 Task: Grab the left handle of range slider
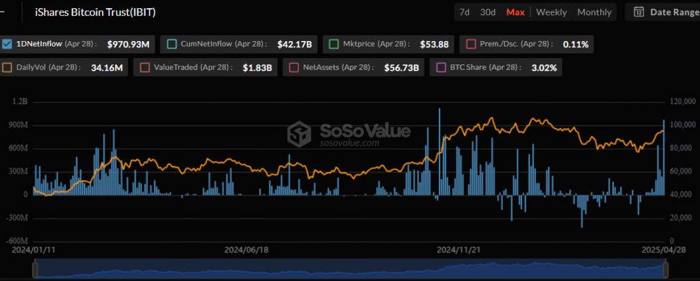36,270
